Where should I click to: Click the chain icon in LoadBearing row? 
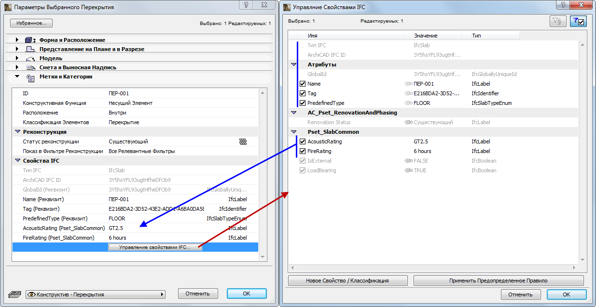[x=409, y=170]
